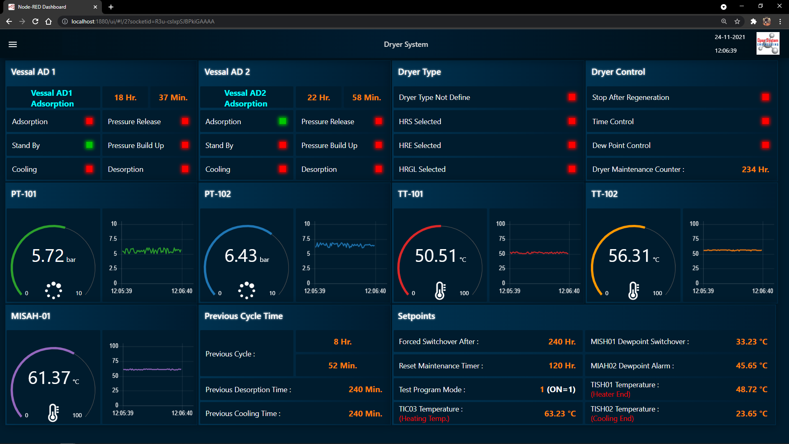Click the TT-101 thermometer icon
The height and width of the screenshot is (444, 789).
pos(440,291)
